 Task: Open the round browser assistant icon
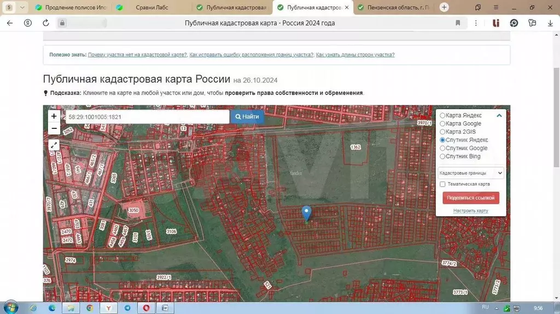(x=514, y=23)
